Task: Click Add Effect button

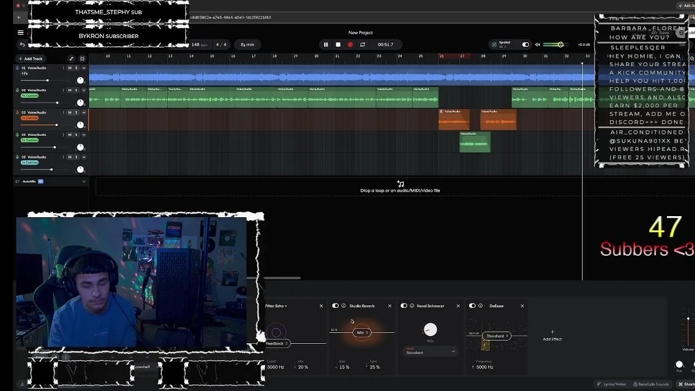Action: pyautogui.click(x=552, y=336)
